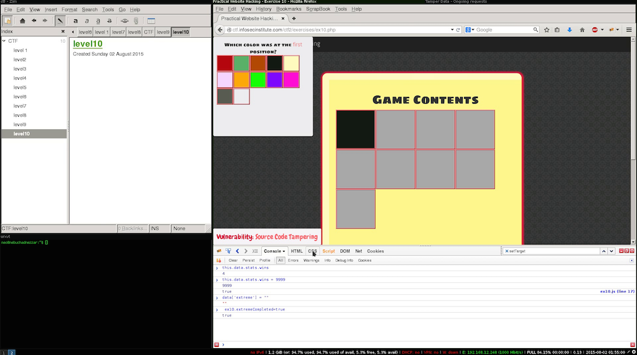Open the Zim Format menu
This screenshot has height=355, width=637.
tap(69, 9)
